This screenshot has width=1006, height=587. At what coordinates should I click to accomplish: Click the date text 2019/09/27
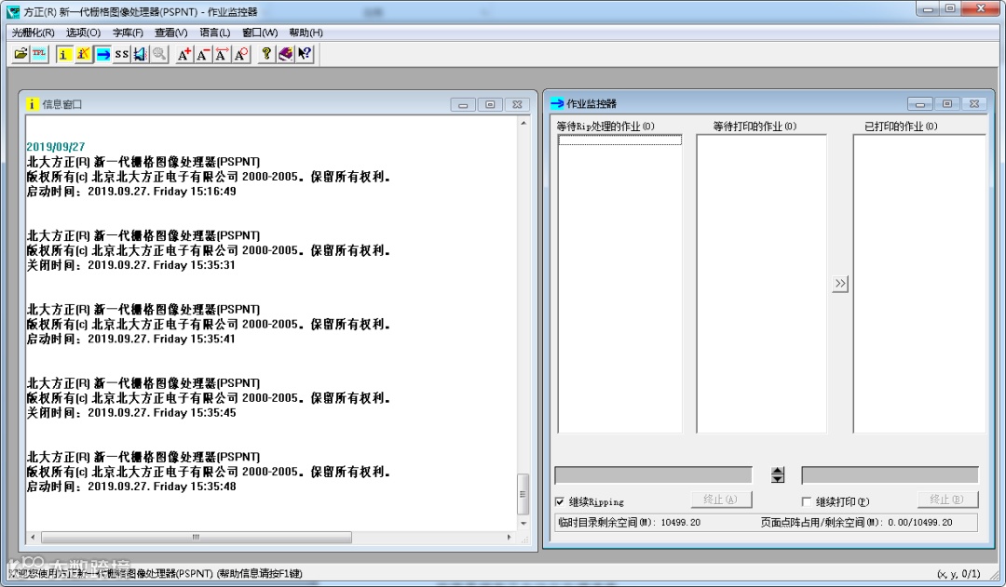(x=55, y=147)
